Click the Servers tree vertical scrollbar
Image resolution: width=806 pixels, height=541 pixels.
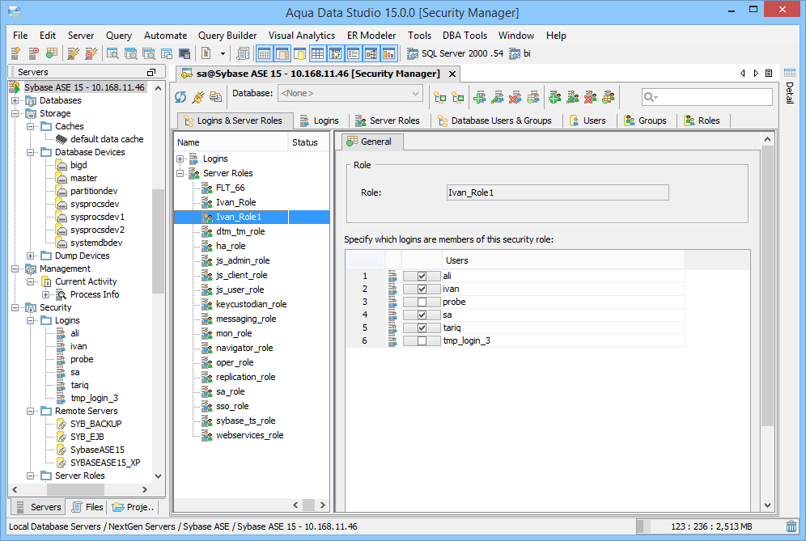coord(158,243)
